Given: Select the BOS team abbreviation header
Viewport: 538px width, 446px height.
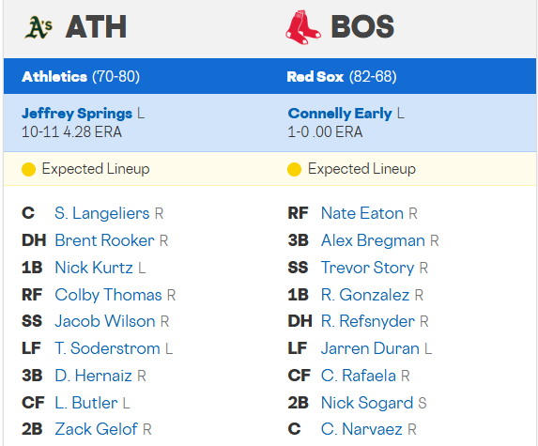Looking at the screenshot, I should (x=362, y=26).
